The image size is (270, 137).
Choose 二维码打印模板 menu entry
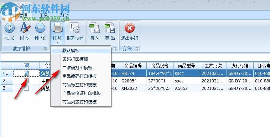tap(81, 67)
